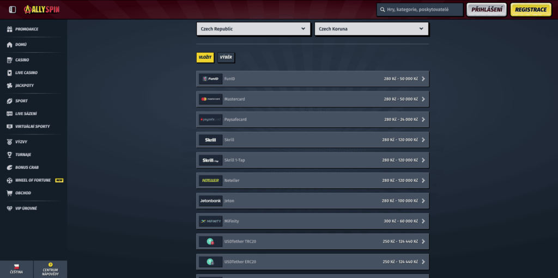The height and width of the screenshot is (278, 558).
Task: Open Turnaje trophy item
Action: pos(23,155)
